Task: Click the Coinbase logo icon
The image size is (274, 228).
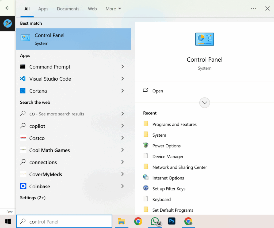Action: pyautogui.click(x=23, y=186)
